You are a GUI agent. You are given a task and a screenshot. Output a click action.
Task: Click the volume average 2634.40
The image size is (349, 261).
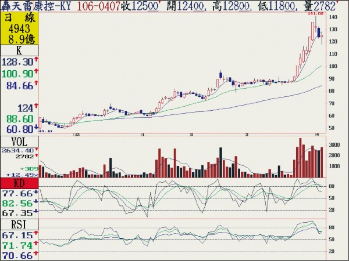click(17, 150)
